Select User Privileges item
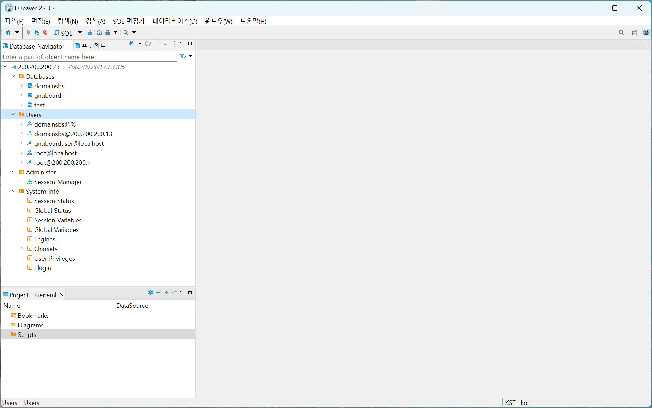This screenshot has width=652, height=408. [x=54, y=259]
